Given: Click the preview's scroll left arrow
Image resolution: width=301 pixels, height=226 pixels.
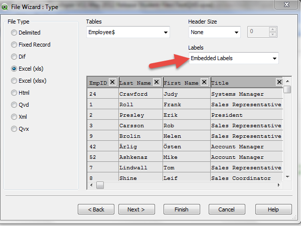Looking at the screenshot, I should [91, 185].
